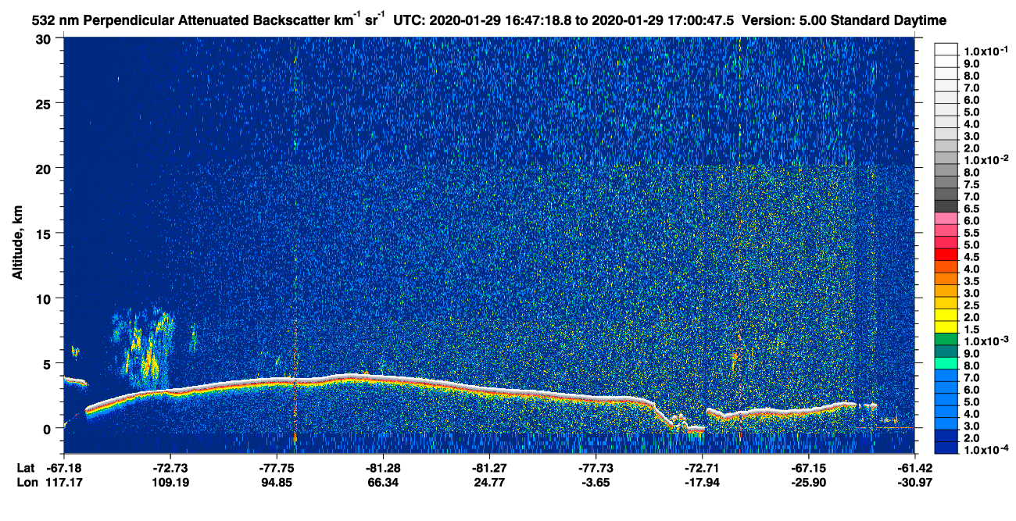This screenshot has height=521, width=1016.
Task: Select latitude value -77.73
Action: (x=596, y=468)
